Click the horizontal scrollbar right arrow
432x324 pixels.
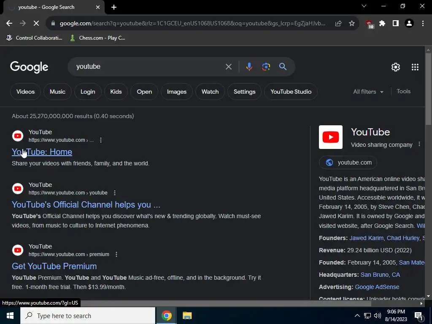pos(421,304)
